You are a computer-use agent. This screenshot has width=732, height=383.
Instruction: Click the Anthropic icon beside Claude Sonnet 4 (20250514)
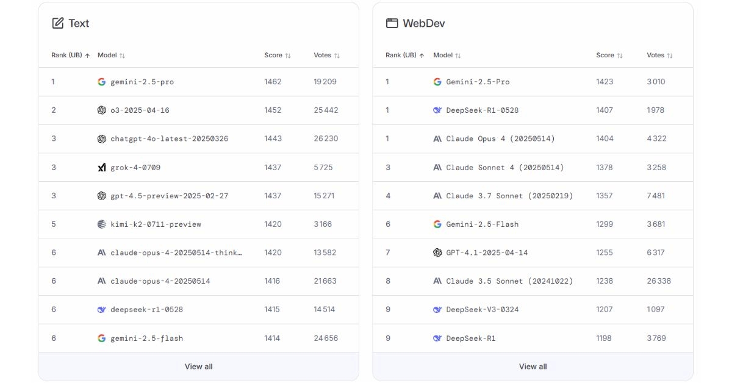click(x=437, y=167)
